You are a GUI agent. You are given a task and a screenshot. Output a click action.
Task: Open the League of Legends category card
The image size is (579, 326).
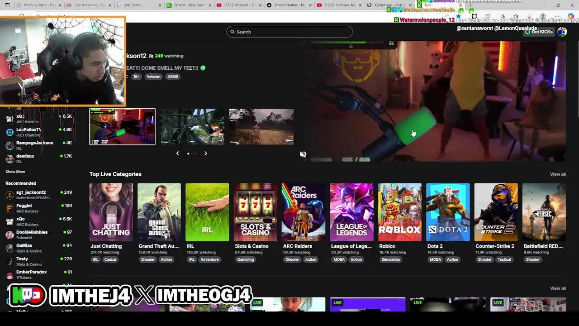351,212
